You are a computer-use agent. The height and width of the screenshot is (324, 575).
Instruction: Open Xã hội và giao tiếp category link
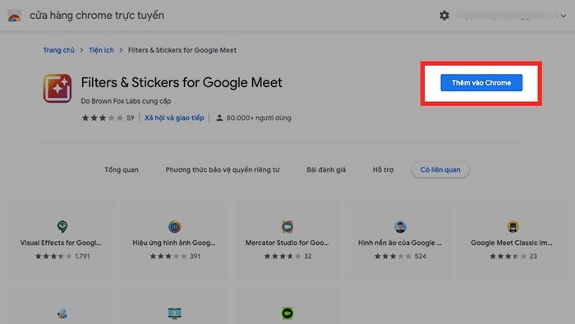174,118
